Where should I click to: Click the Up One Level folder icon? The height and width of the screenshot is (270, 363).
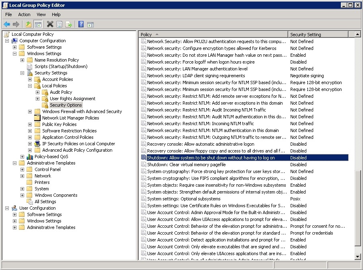click(29, 25)
